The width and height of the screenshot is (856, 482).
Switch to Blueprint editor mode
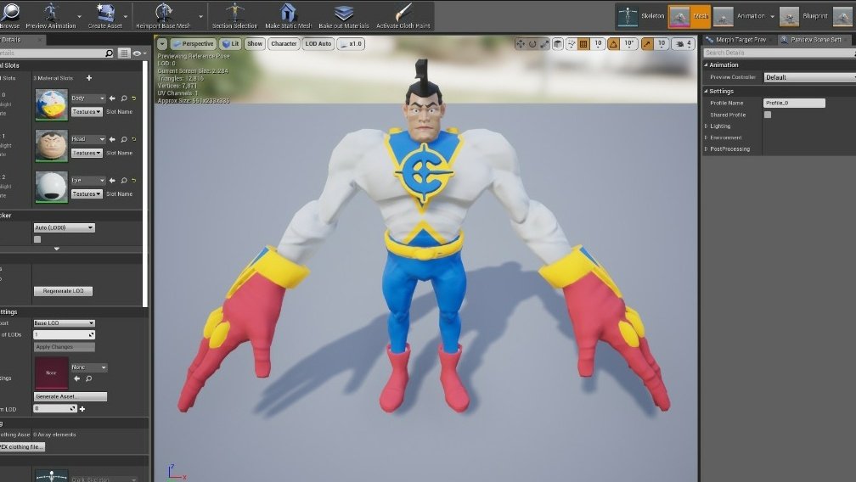click(x=804, y=16)
